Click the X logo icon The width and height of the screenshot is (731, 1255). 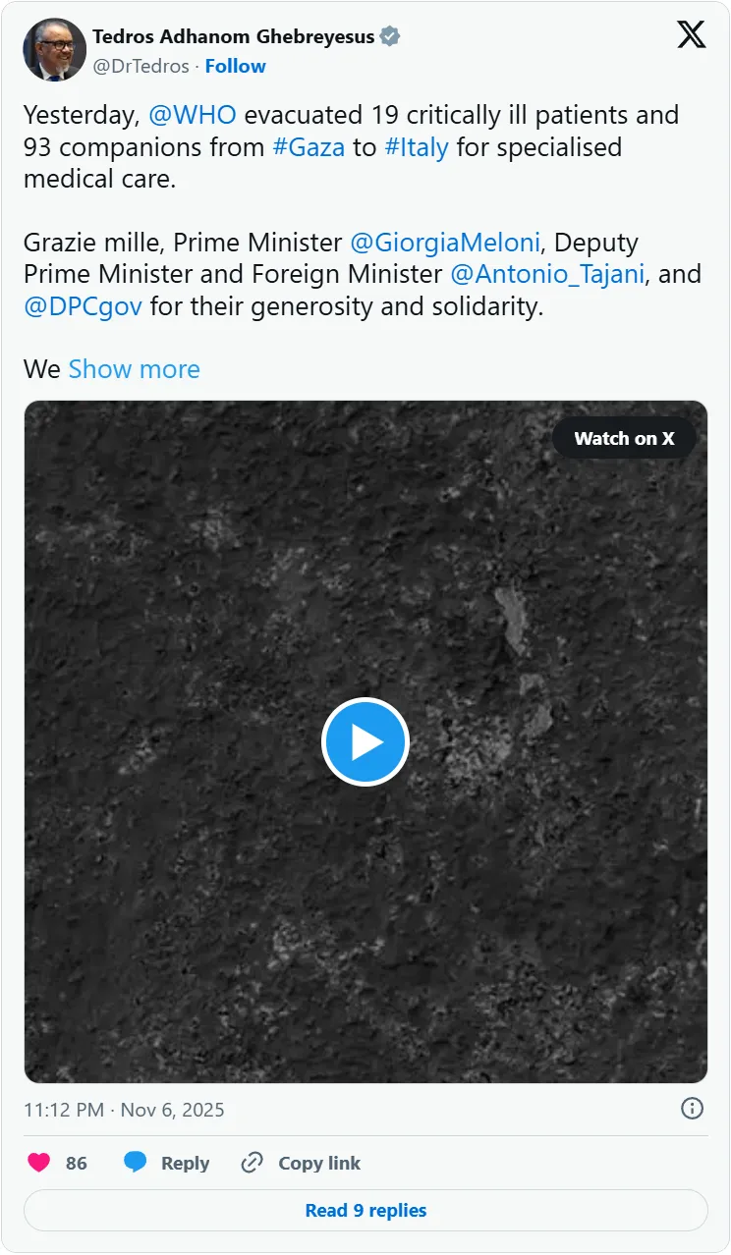click(x=691, y=35)
